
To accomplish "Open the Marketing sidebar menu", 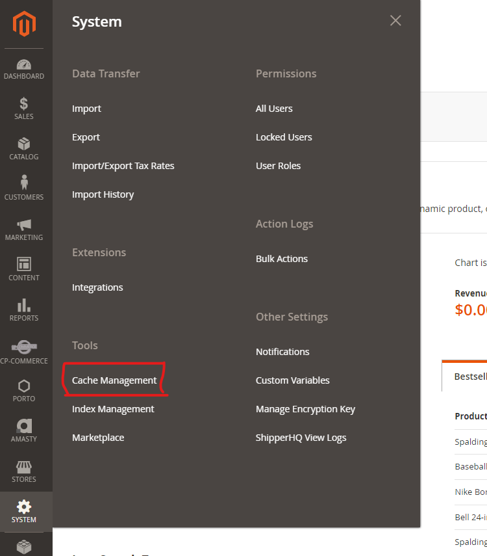I will 24,230.
